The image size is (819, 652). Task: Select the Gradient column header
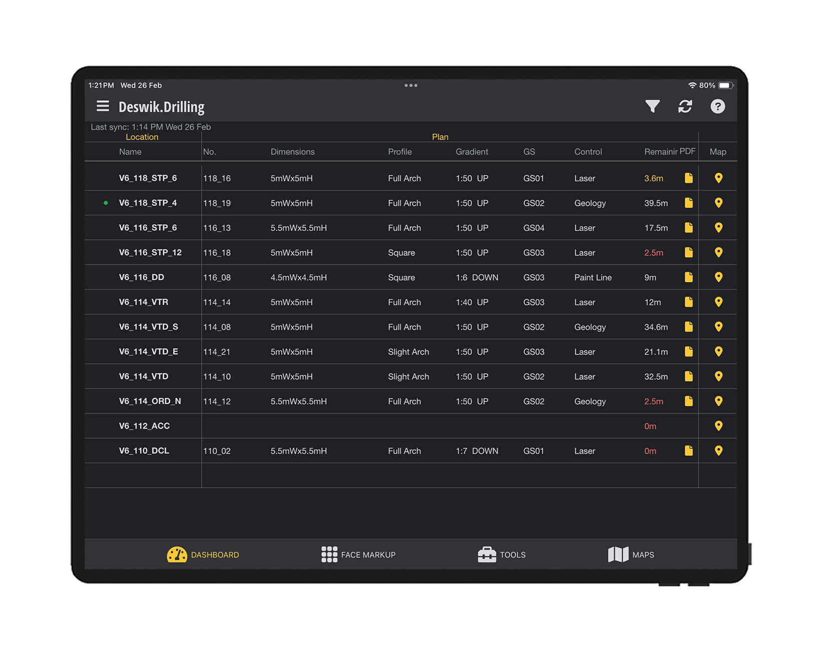[x=472, y=152]
